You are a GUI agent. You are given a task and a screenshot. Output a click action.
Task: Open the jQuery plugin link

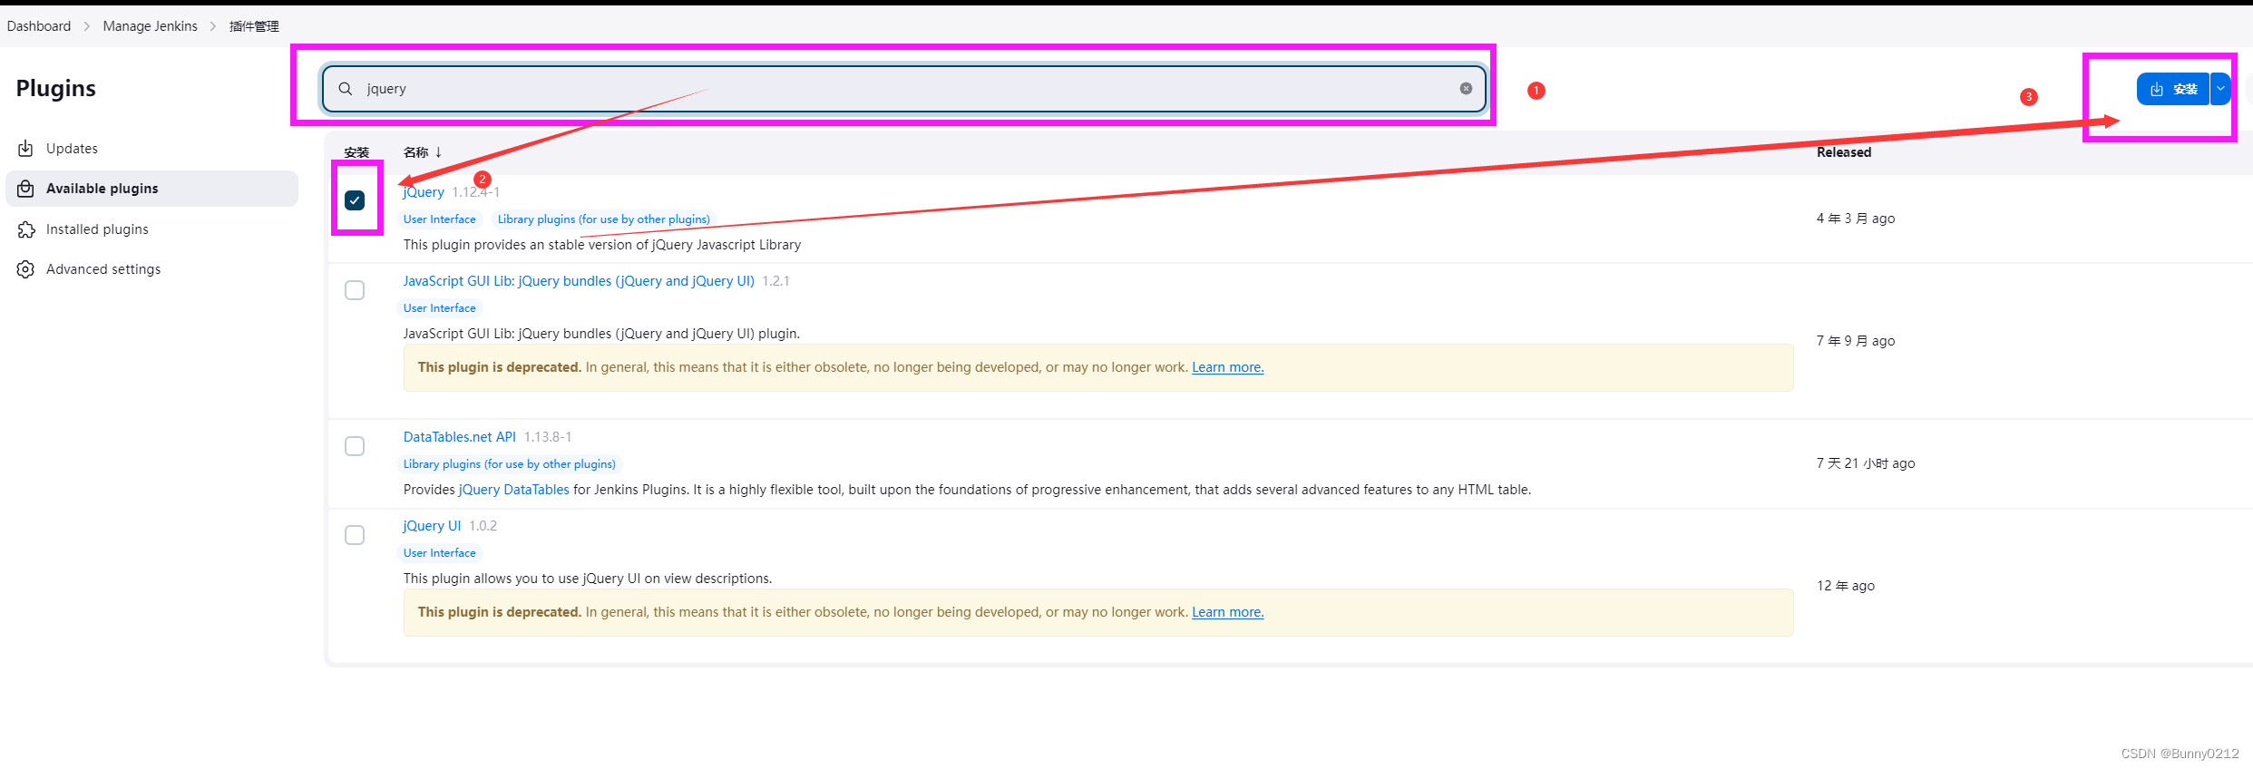[x=424, y=192]
